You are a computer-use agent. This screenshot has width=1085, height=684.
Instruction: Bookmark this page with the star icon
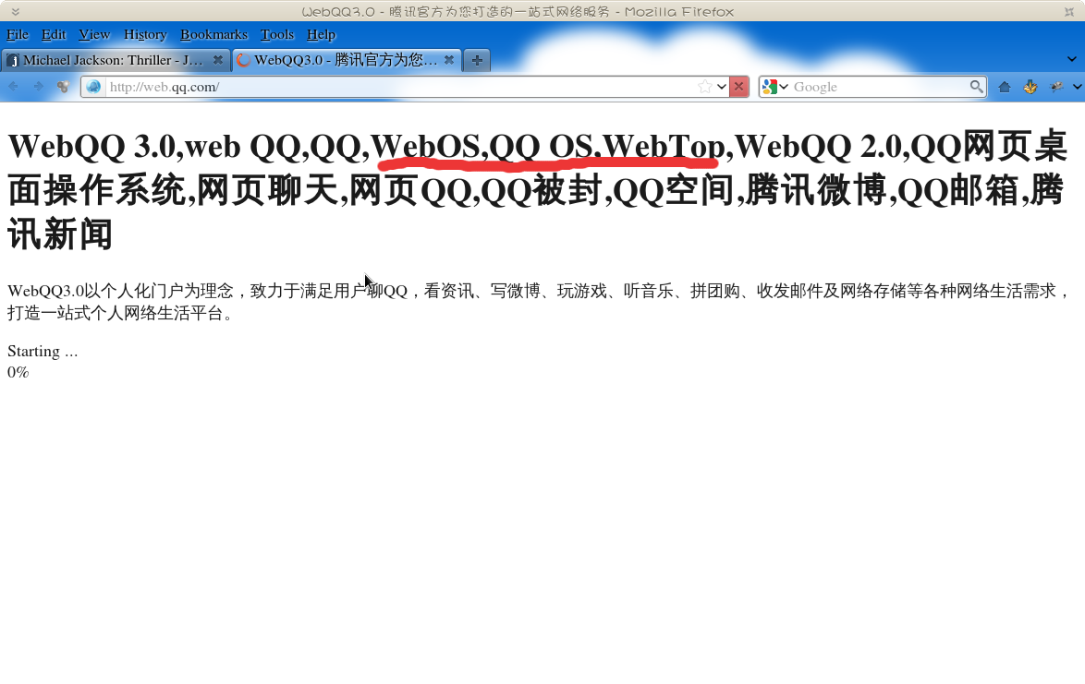(x=704, y=87)
